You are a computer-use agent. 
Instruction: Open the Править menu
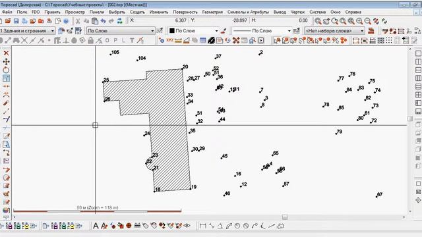point(53,12)
